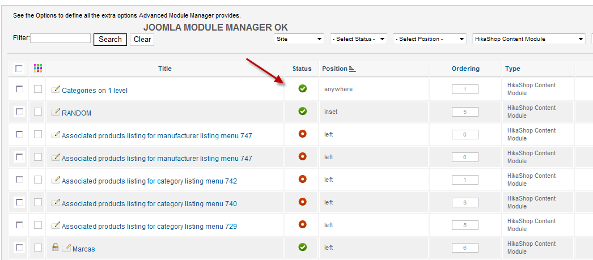Click the unpublished status icon for menu 742 listing
Screen dimensions: 593x260
(x=302, y=179)
